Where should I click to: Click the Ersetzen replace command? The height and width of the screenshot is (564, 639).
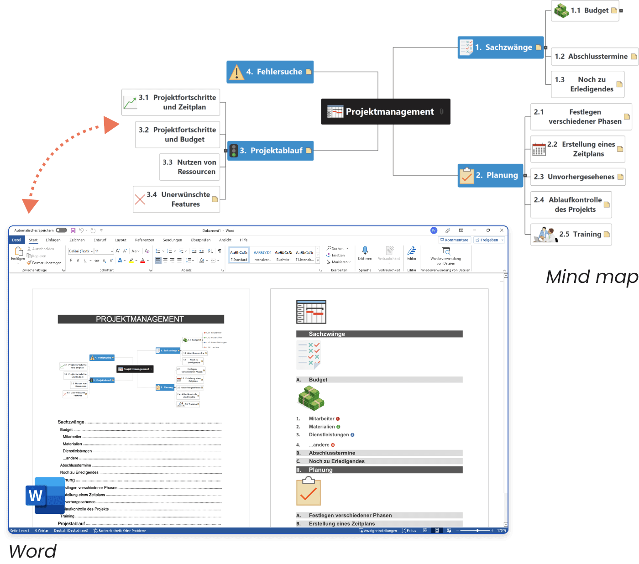(335, 255)
